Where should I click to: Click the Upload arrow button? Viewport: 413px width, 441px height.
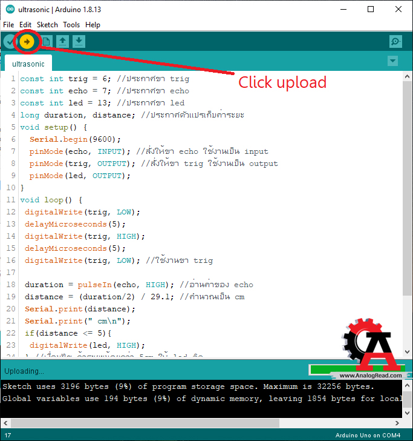click(27, 42)
